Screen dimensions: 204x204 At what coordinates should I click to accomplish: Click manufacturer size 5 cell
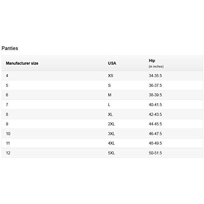coord(7,85)
